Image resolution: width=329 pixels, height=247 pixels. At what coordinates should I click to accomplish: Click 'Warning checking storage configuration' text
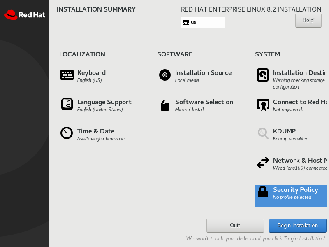pos(299,84)
